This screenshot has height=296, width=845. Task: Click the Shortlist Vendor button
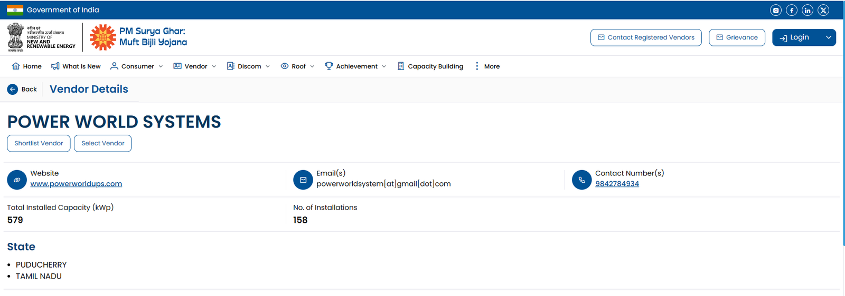coord(39,143)
